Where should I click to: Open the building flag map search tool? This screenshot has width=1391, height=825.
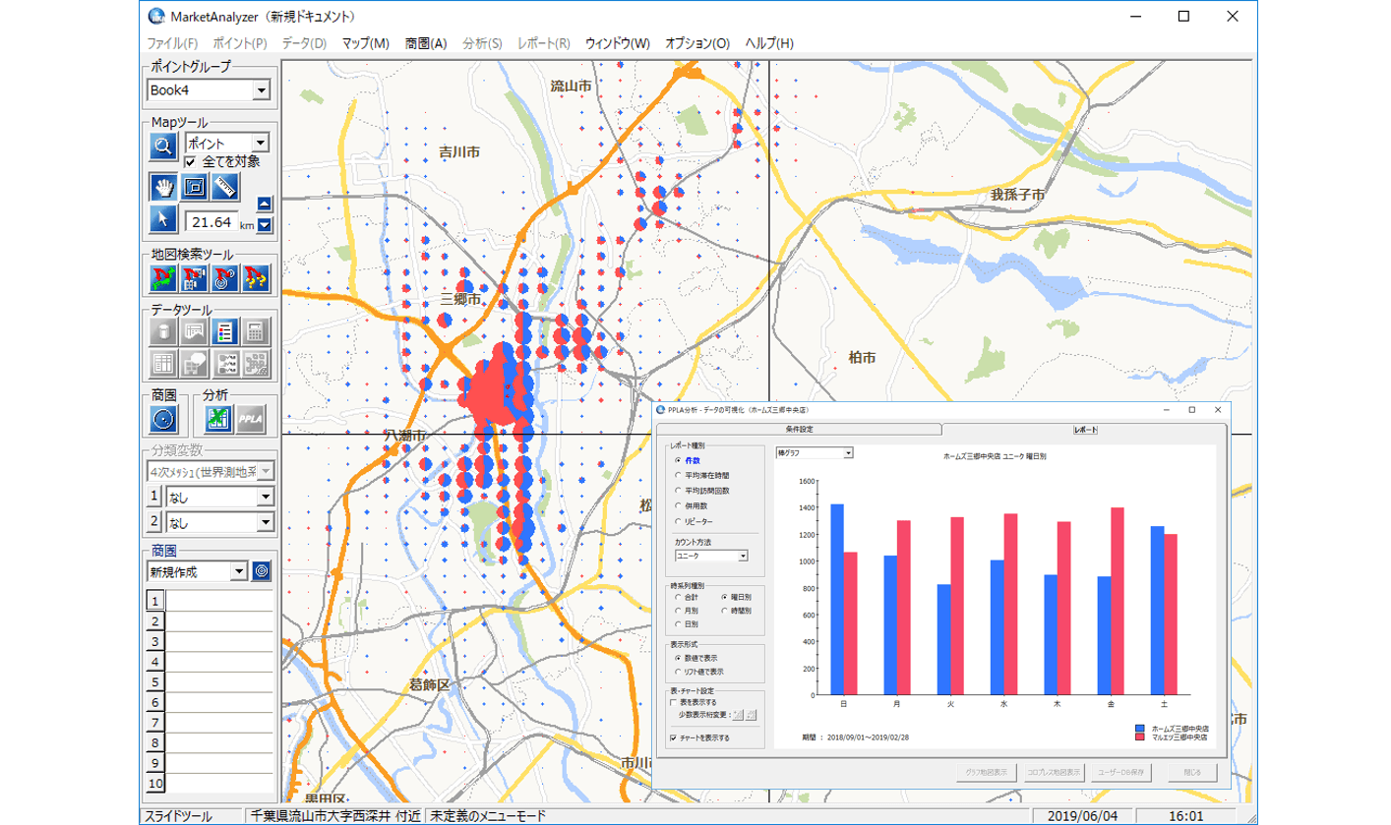[194, 278]
